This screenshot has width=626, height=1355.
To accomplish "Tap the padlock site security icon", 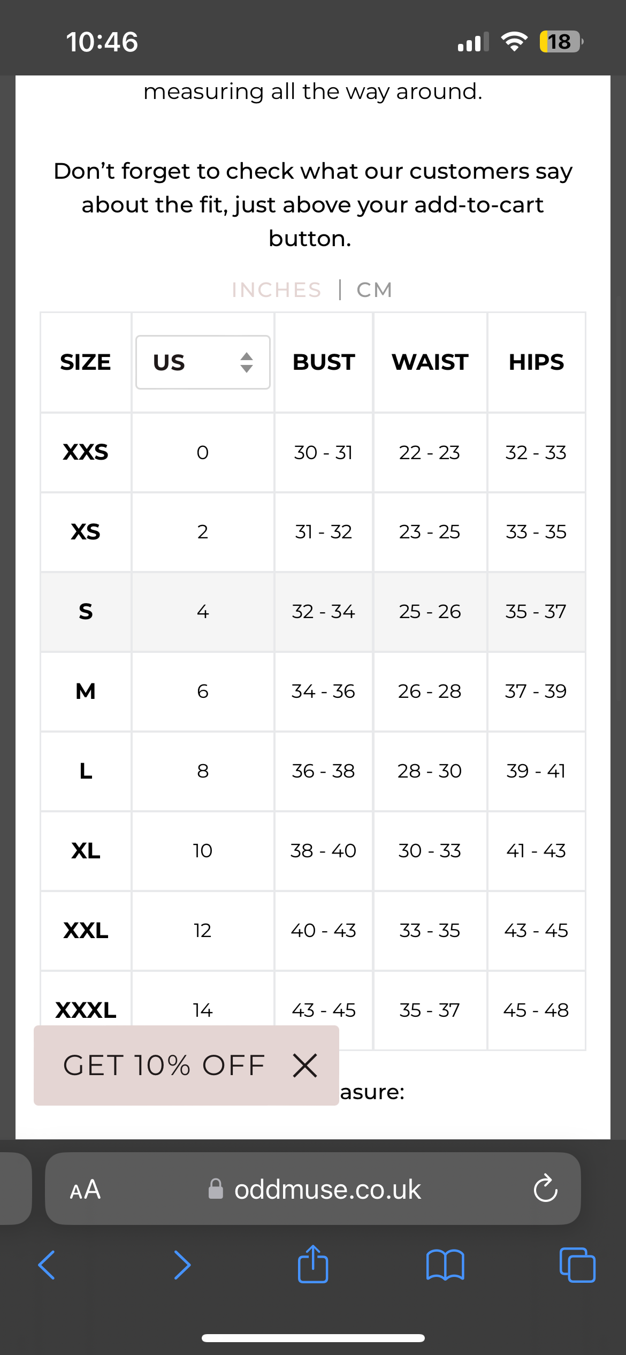I will [x=216, y=1189].
